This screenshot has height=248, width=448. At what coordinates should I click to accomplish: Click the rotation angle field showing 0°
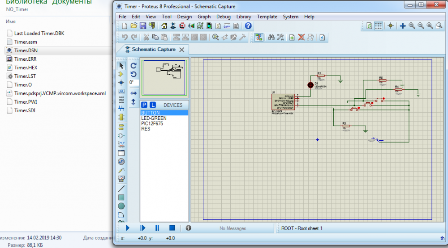[x=134, y=82]
